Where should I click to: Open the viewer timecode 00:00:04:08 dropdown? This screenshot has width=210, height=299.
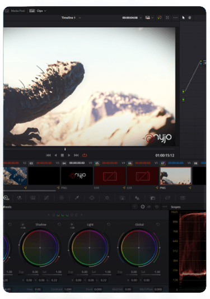pyautogui.click(x=141, y=17)
